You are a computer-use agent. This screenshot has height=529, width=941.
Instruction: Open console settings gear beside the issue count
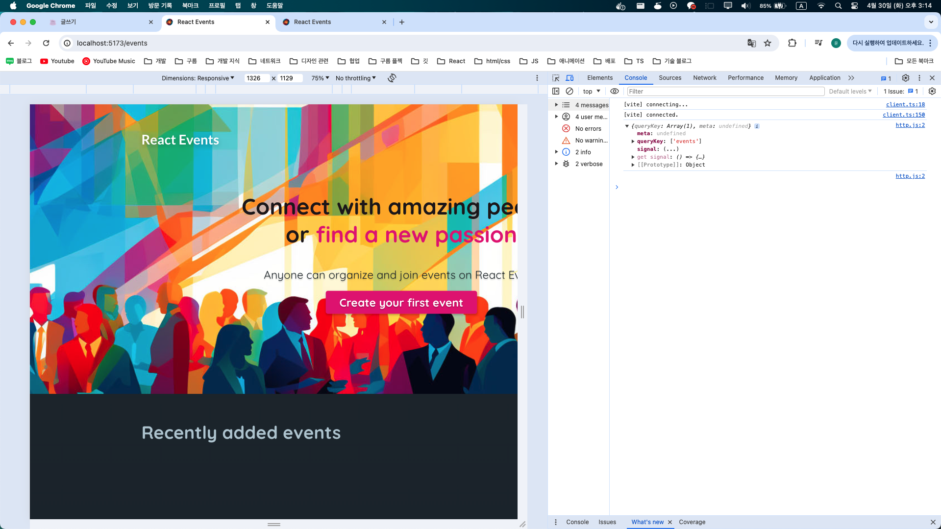(932, 91)
